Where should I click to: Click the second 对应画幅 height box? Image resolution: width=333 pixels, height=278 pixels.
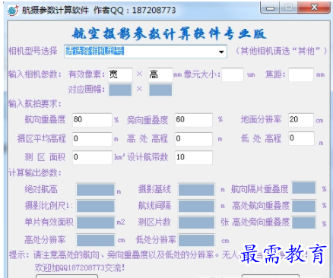(x=160, y=90)
